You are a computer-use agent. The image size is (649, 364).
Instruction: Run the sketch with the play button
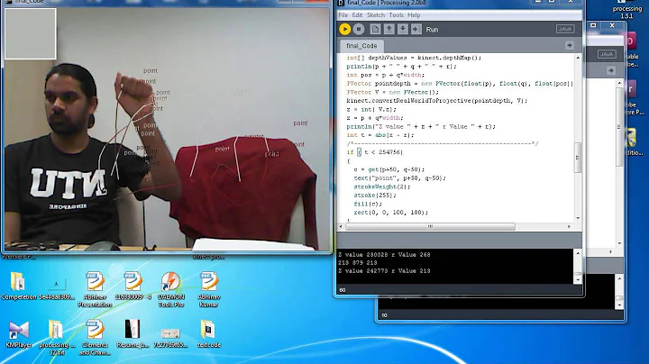pyautogui.click(x=344, y=29)
